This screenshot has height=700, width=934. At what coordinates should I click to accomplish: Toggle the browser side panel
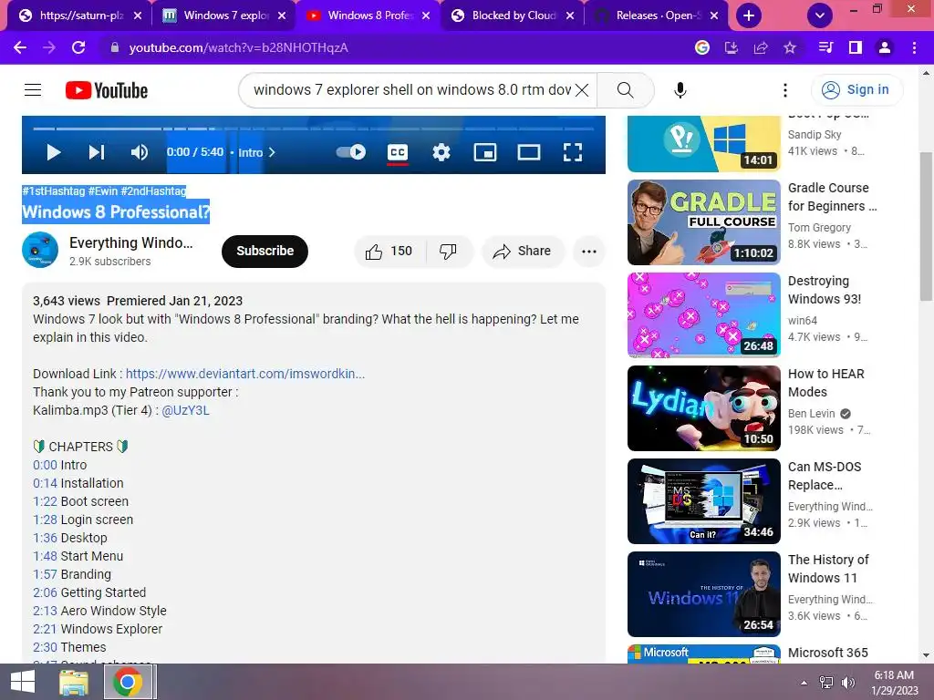pyautogui.click(x=856, y=47)
